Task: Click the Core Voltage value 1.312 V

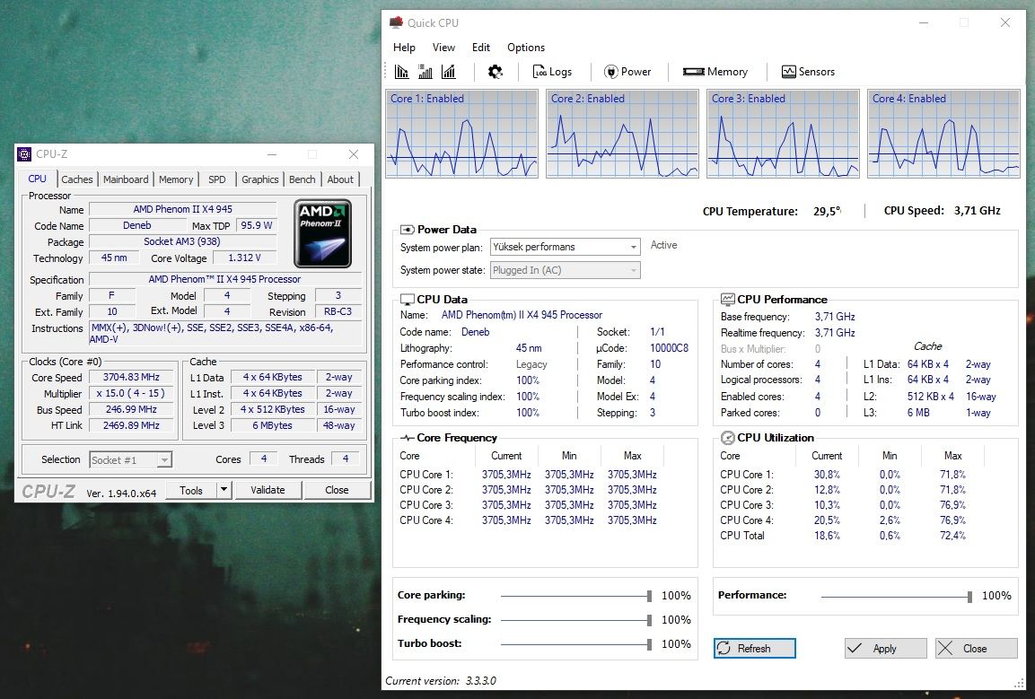Action: (x=244, y=258)
